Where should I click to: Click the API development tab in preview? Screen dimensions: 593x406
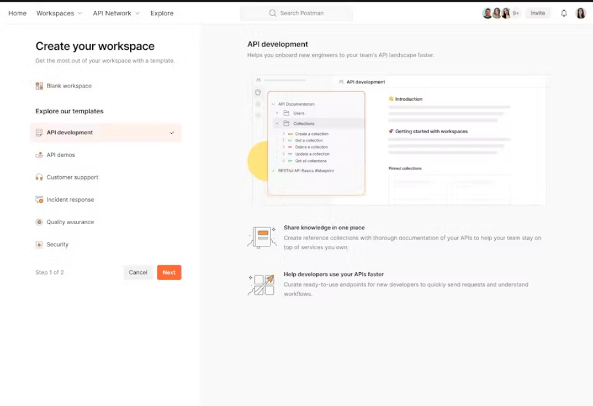(362, 82)
